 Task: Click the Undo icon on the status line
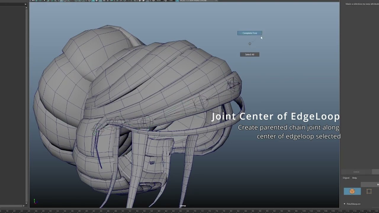[48, 1]
